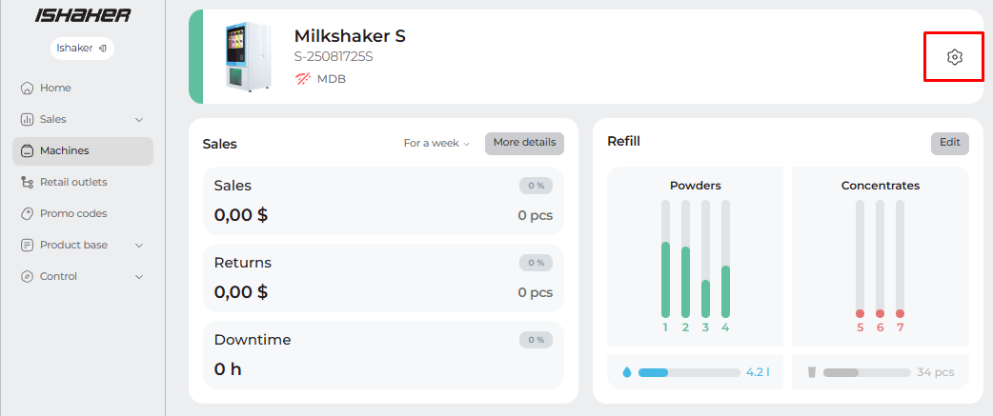This screenshot has width=993, height=416.
Task: Click the cups remaining icon
Action: pos(811,372)
